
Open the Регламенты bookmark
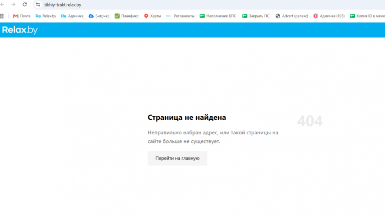click(x=180, y=16)
